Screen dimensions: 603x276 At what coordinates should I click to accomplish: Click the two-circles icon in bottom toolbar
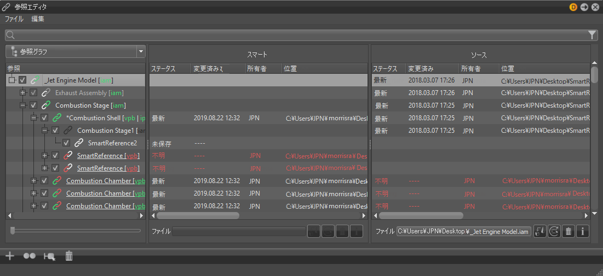pos(30,256)
